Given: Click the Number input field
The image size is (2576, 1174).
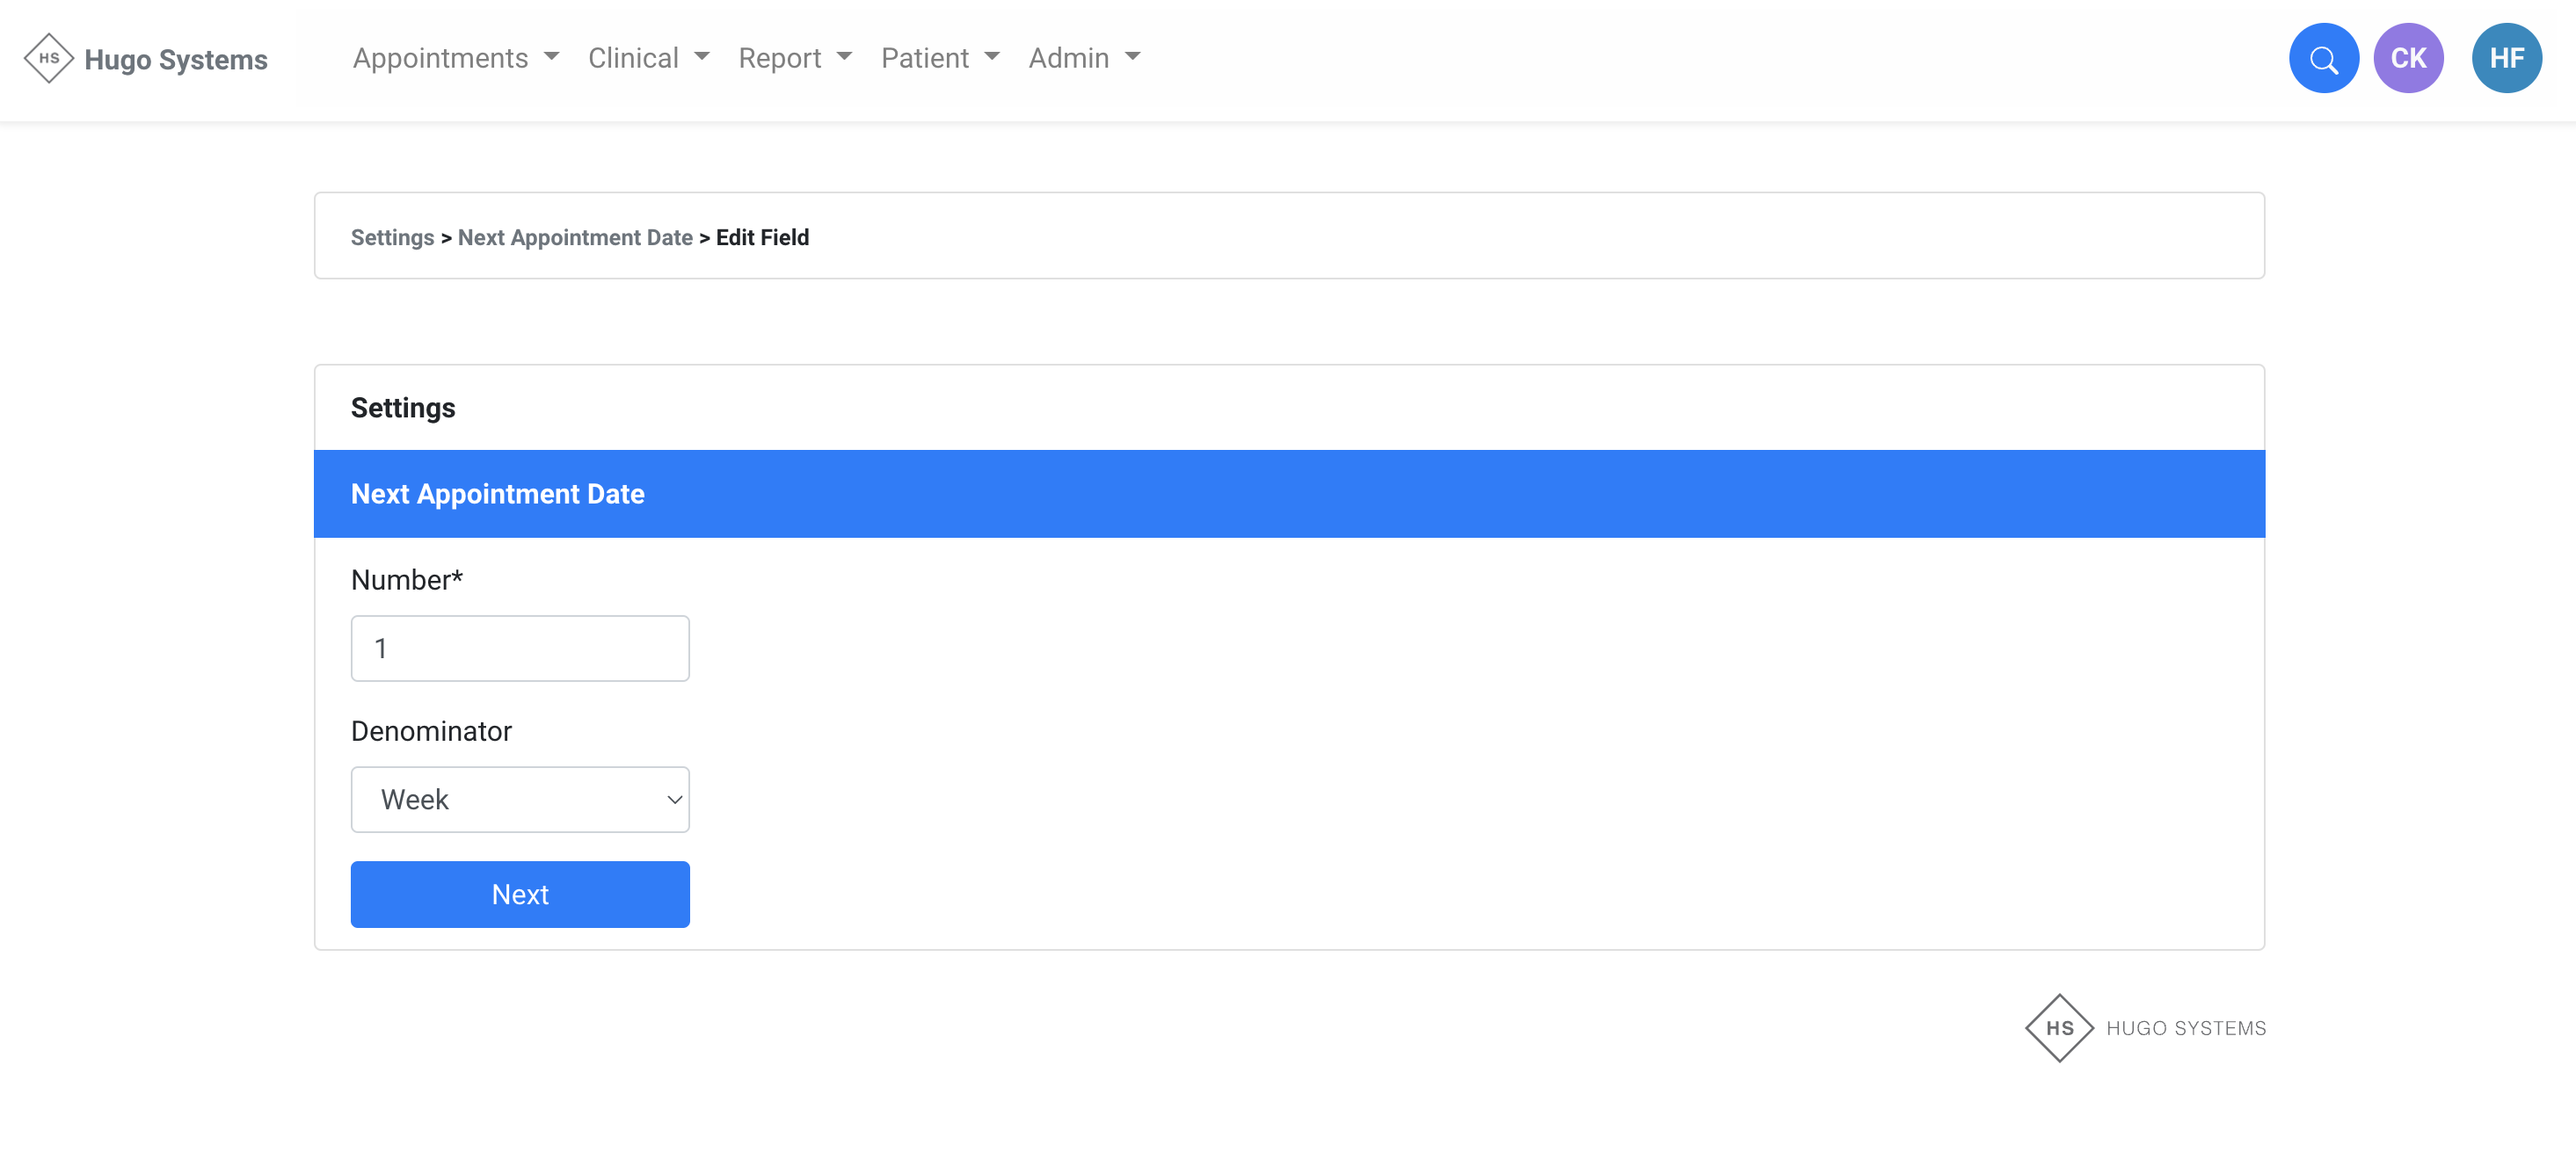Looking at the screenshot, I should [x=520, y=649].
